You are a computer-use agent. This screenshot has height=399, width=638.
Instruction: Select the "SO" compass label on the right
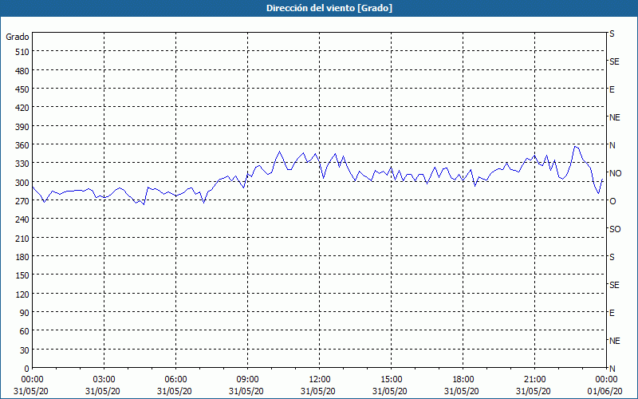tap(615, 229)
